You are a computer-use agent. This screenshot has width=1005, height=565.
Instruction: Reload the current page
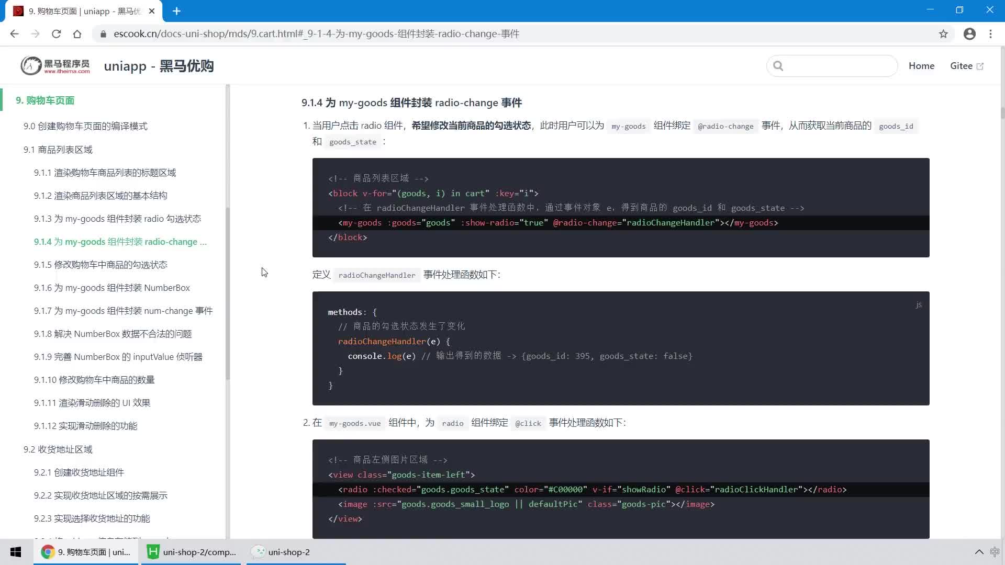tap(56, 34)
